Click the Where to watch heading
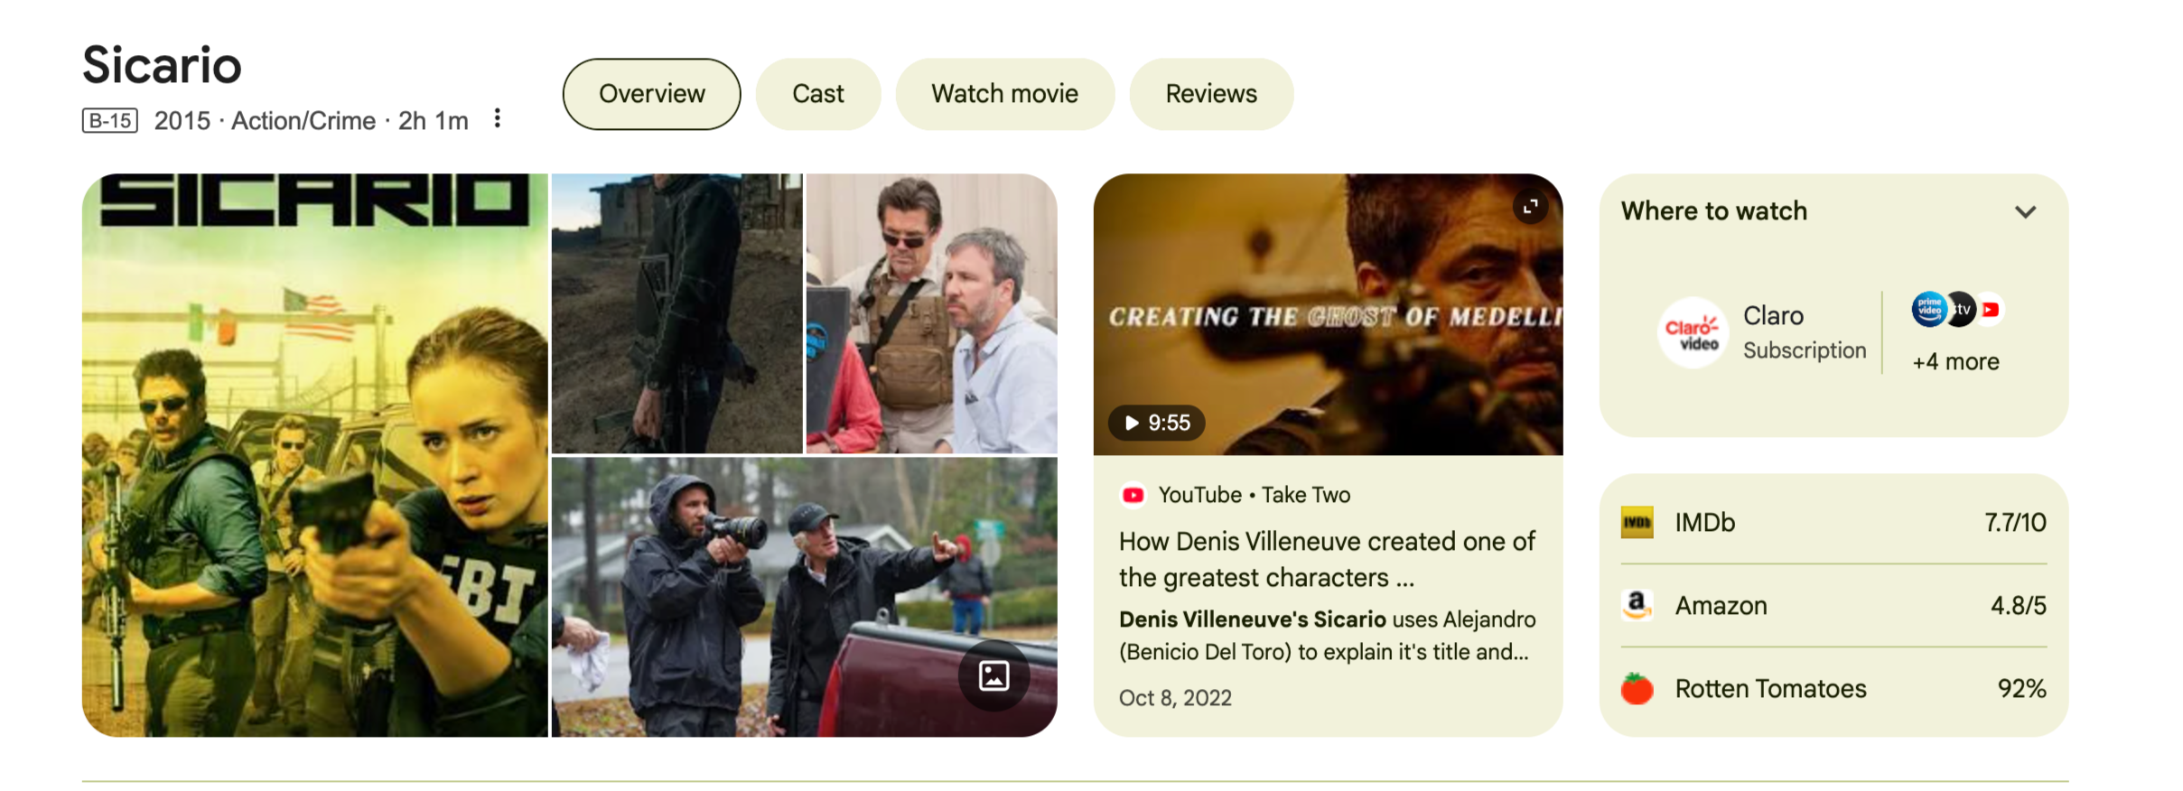Viewport: 2183px width, 791px height. pos(1714,211)
